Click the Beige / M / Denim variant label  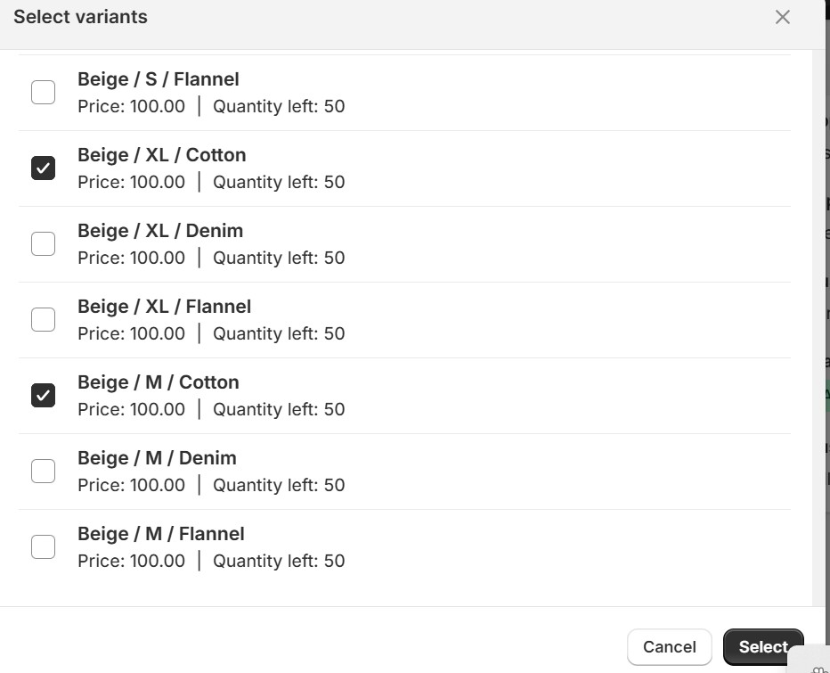[x=157, y=458]
